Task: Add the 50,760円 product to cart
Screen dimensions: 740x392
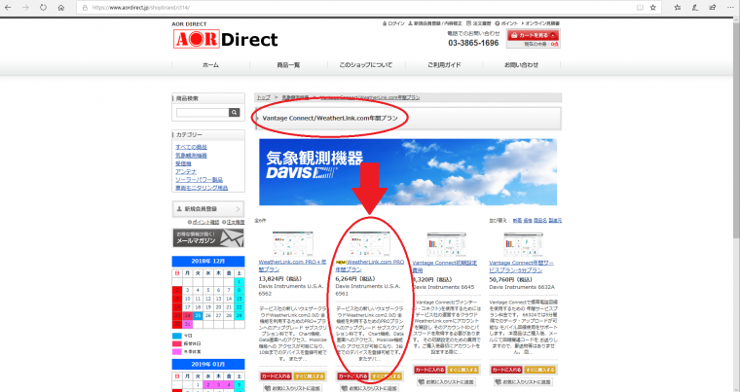Action: 506,370
